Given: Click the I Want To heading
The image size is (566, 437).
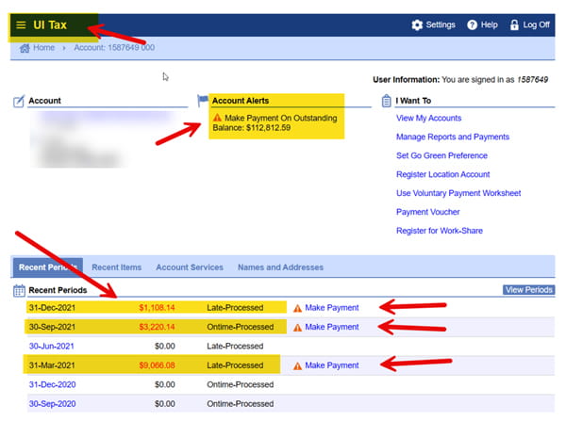Looking at the screenshot, I should [x=413, y=101].
